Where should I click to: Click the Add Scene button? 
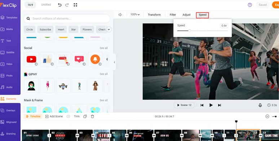(54, 116)
